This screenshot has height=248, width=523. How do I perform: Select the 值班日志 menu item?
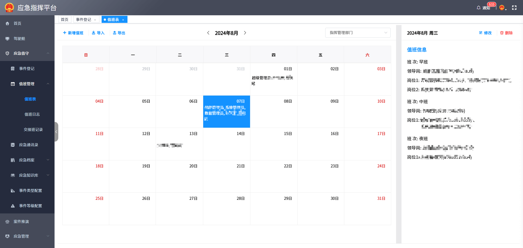click(x=32, y=114)
